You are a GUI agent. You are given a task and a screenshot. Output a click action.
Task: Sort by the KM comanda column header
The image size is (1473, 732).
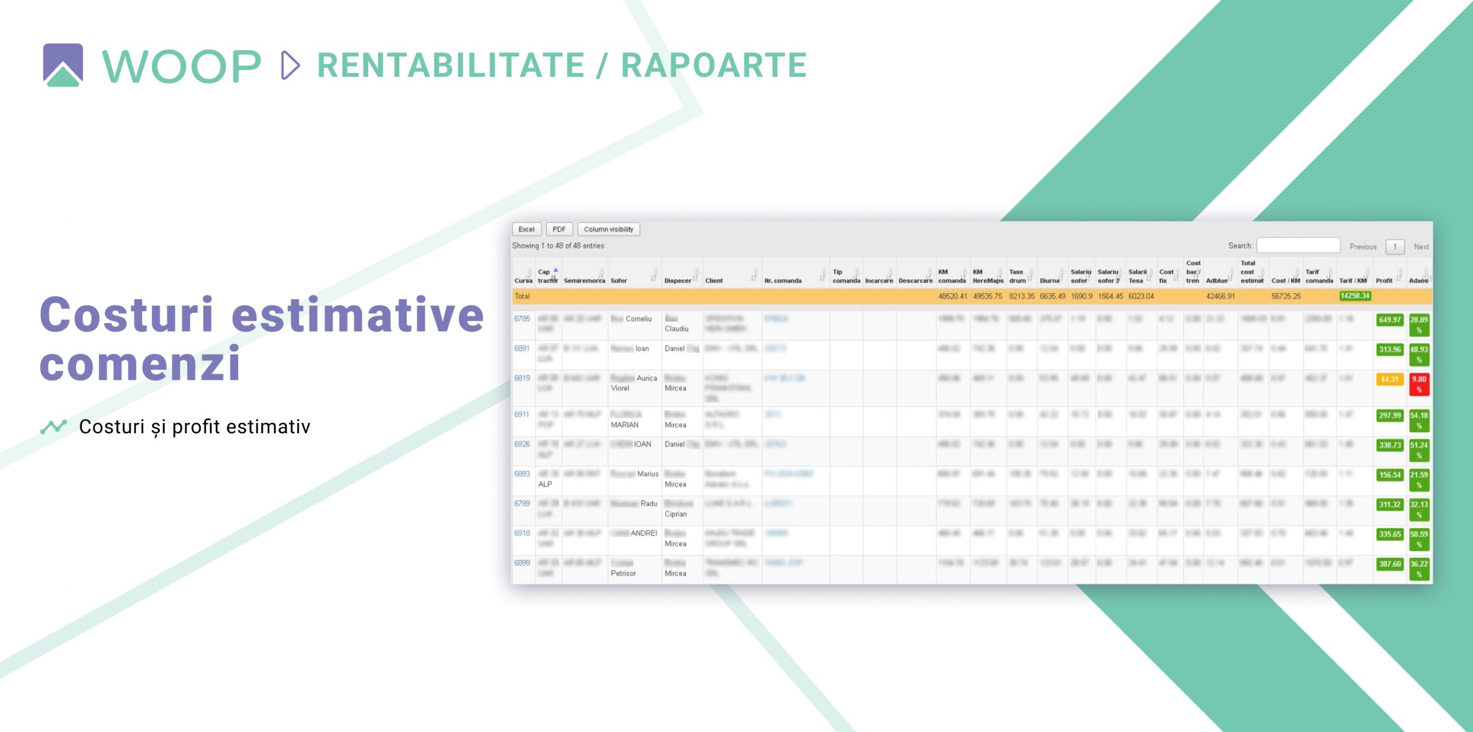pos(952,273)
